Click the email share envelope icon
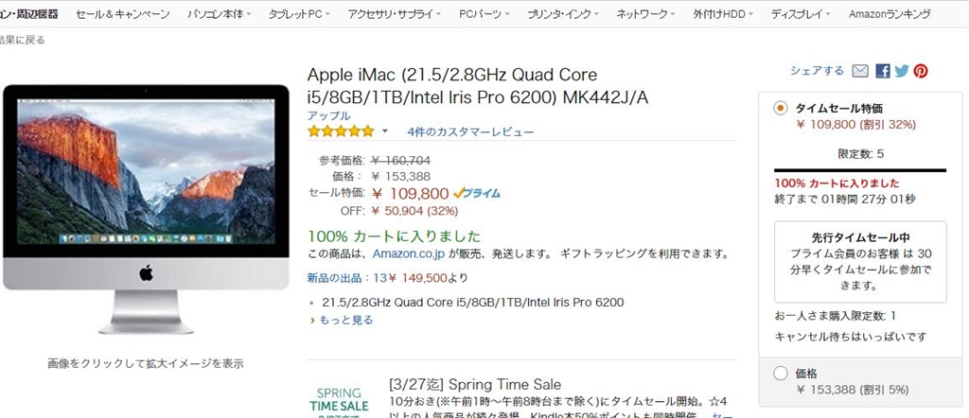 [x=860, y=71]
